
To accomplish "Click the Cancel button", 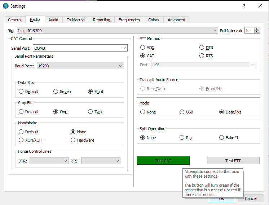I will point(251,199).
